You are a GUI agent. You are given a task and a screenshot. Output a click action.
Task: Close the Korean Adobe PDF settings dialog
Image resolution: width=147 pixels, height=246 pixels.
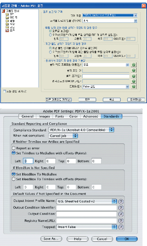[x=144, y=6]
